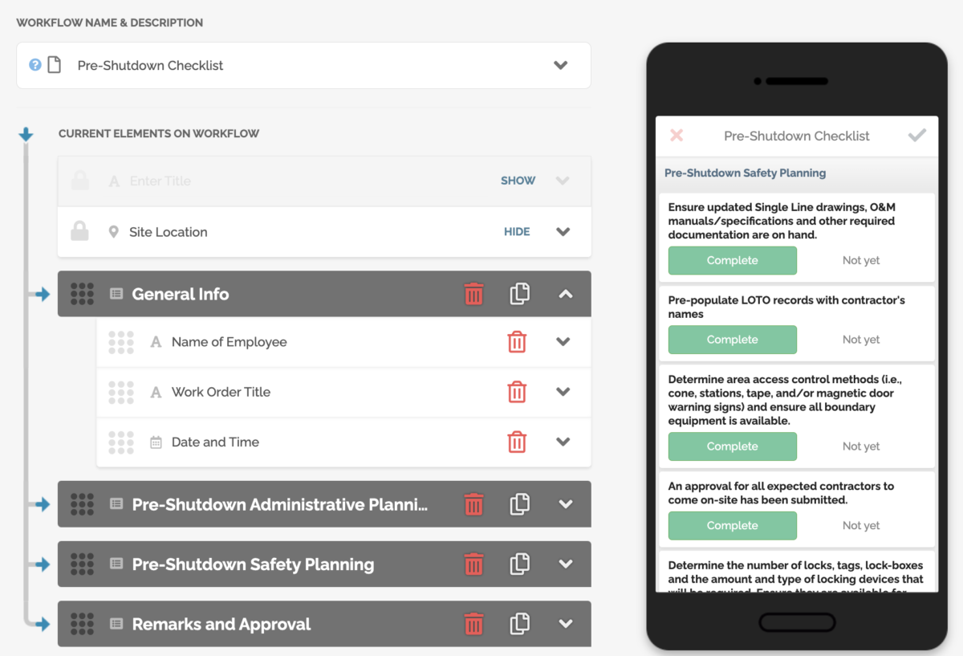Toggle SHOW on the Enter Title field
Viewport: 963px width, 656px height.
point(518,181)
